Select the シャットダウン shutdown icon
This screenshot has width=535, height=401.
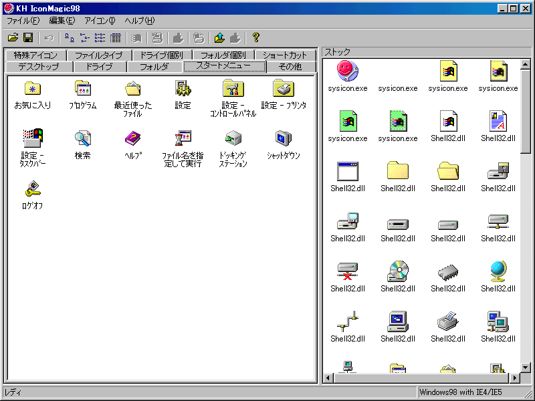pos(283,139)
